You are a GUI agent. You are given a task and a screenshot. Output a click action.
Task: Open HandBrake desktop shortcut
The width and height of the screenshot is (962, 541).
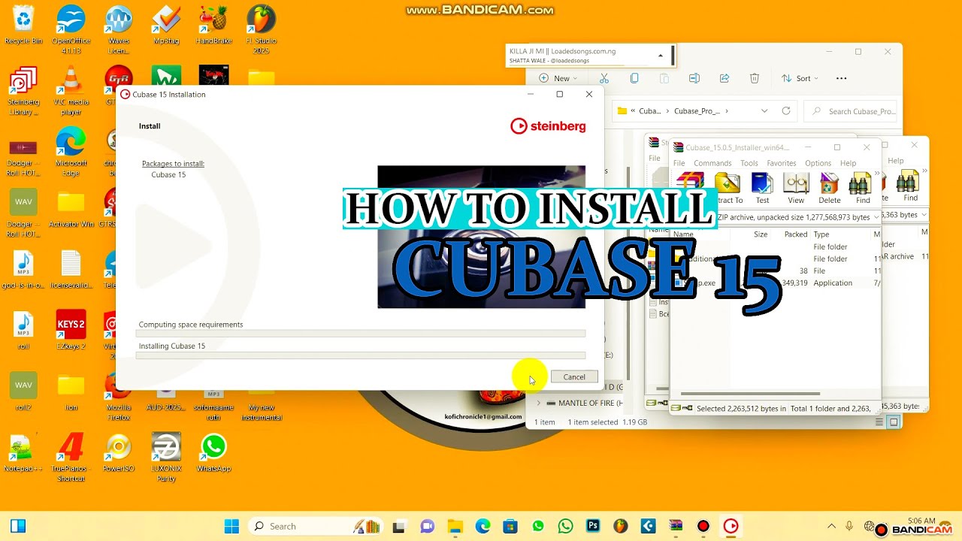[213, 25]
